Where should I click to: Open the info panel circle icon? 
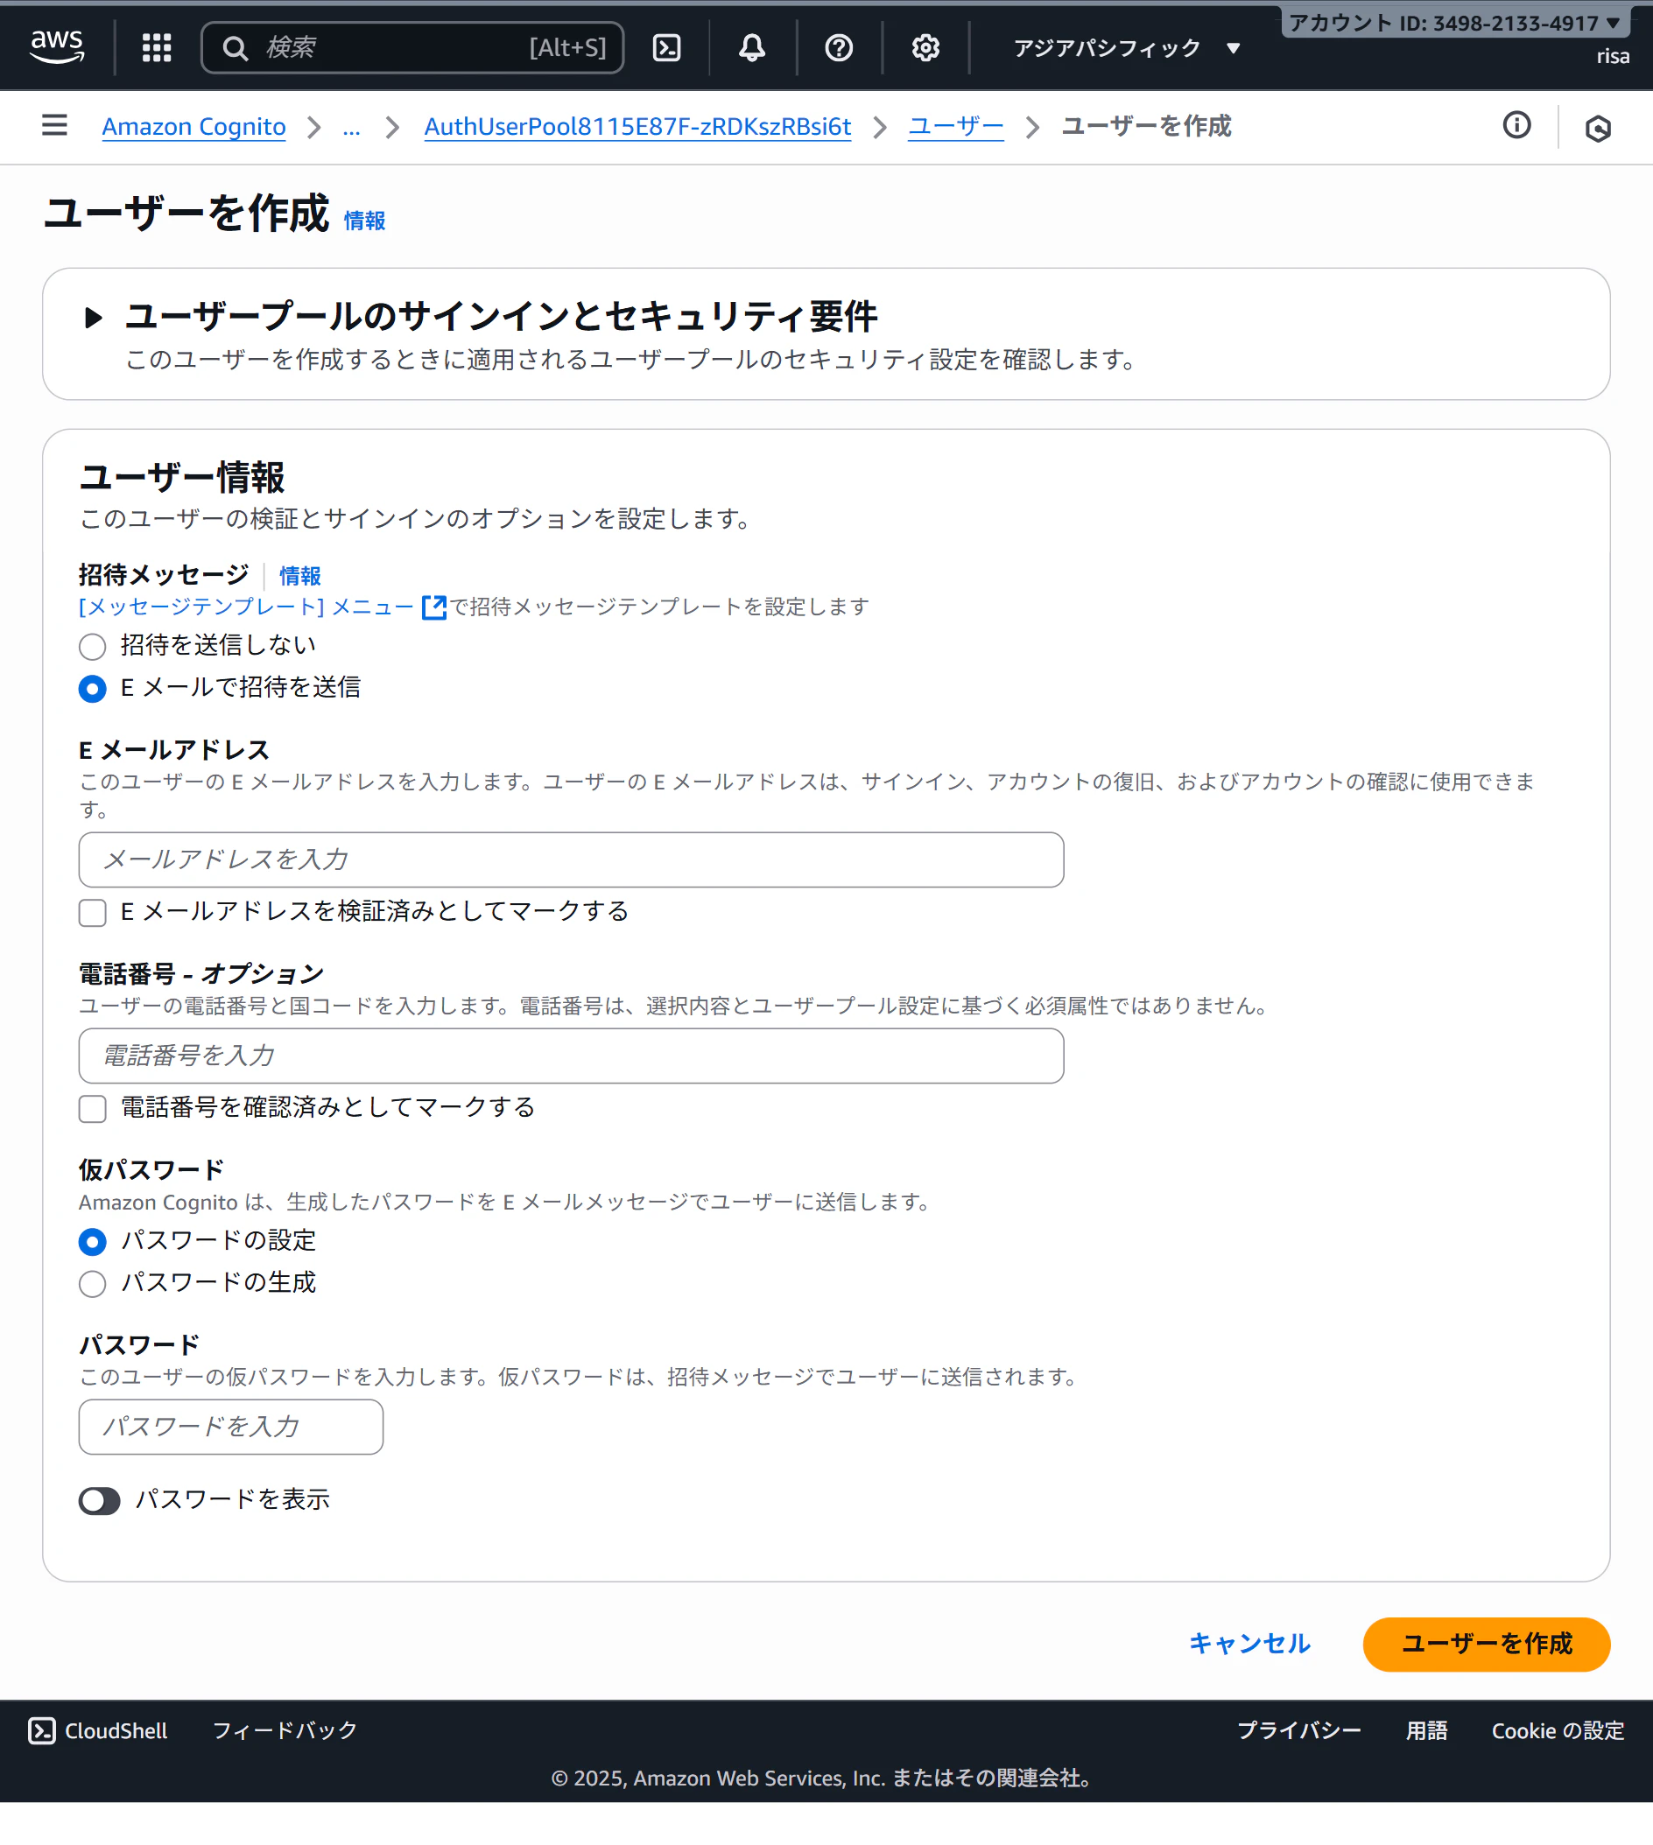coord(1516,125)
